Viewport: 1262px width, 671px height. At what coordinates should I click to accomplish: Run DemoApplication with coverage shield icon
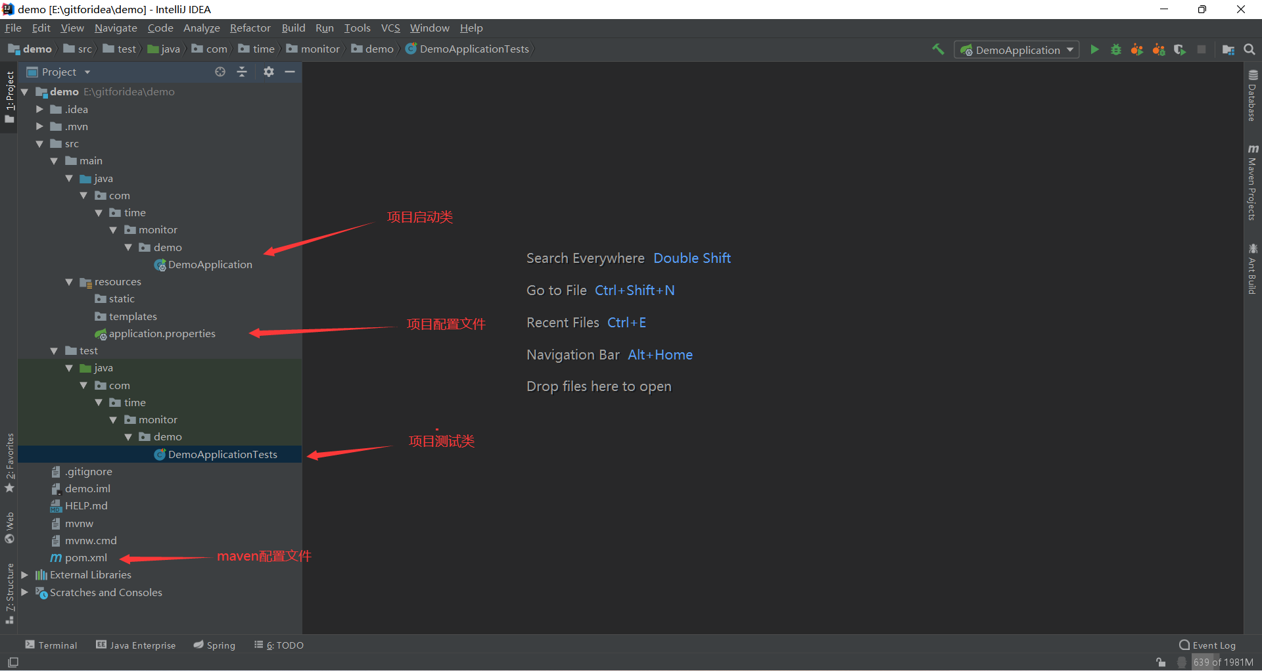coord(1180,49)
